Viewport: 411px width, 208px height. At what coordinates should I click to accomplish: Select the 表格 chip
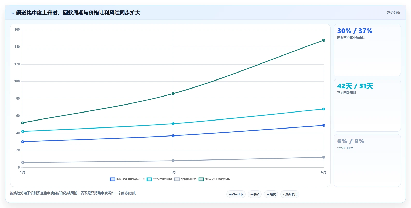[x=255, y=194]
